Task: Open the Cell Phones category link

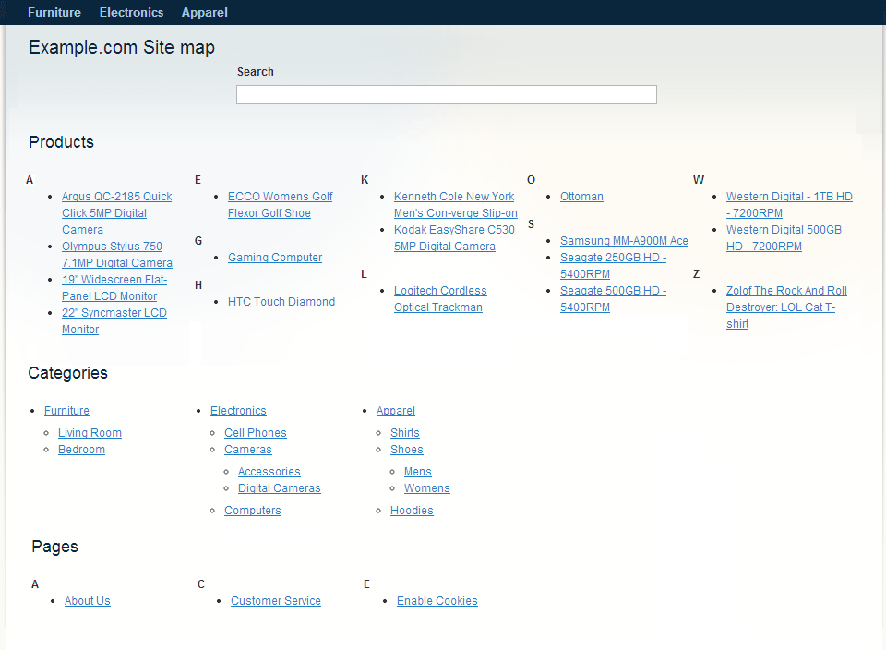Action: point(256,433)
